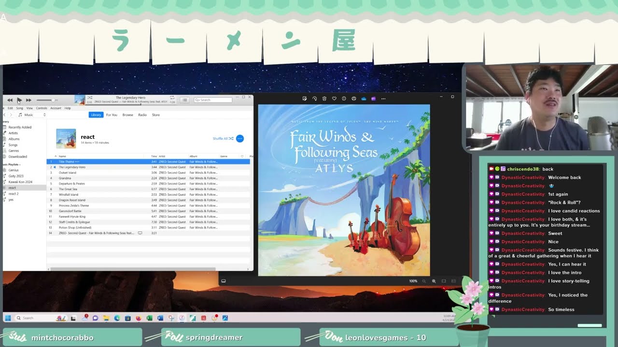Open the Up Next list button
This screenshot has height=347, width=618.
tap(184, 100)
